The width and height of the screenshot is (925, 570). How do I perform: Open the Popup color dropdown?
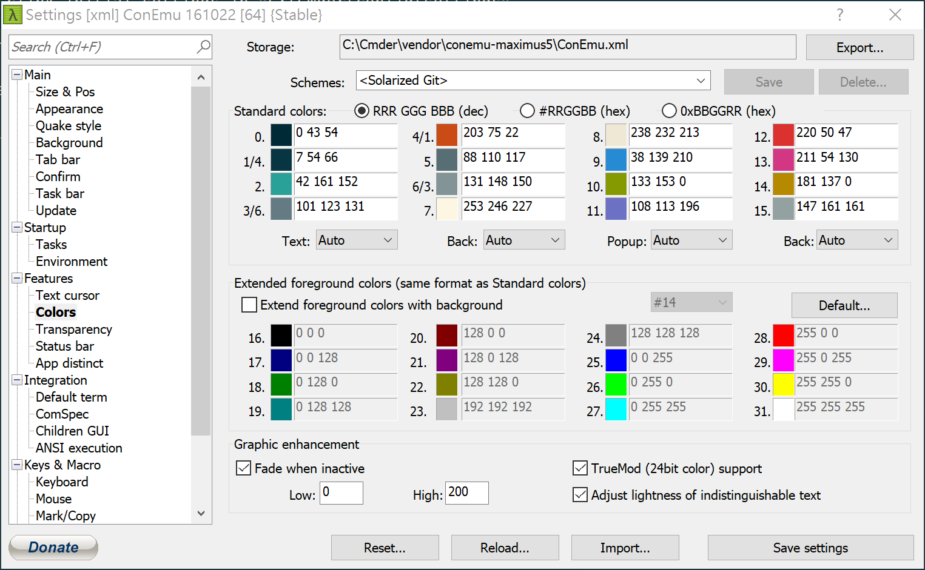pos(691,240)
